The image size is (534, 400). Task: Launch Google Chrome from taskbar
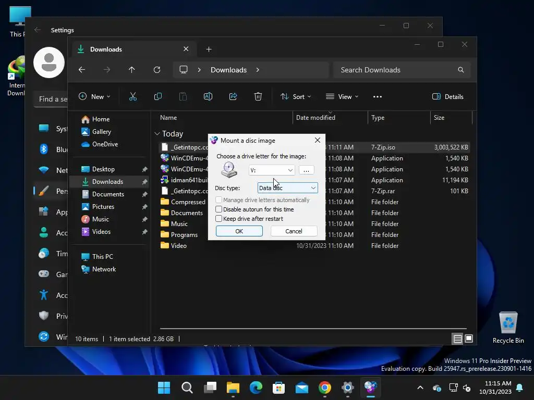[x=324, y=387]
